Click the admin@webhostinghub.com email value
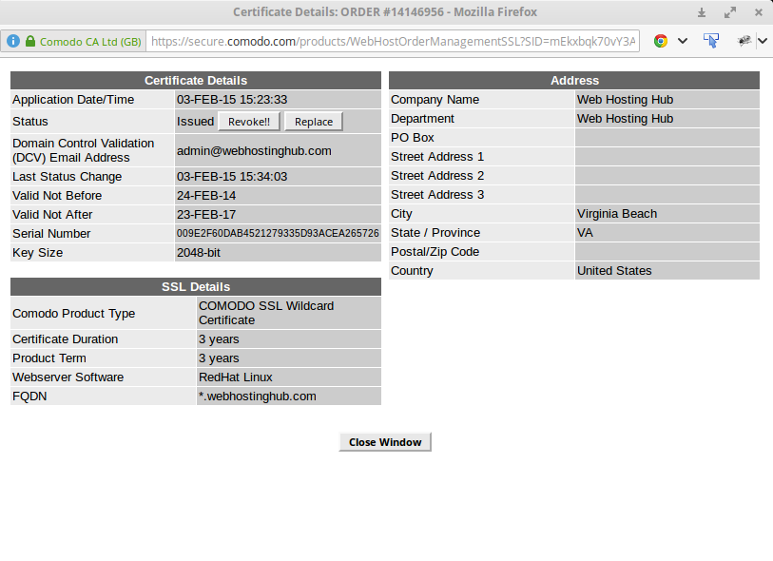The height and width of the screenshot is (561, 773). (254, 150)
